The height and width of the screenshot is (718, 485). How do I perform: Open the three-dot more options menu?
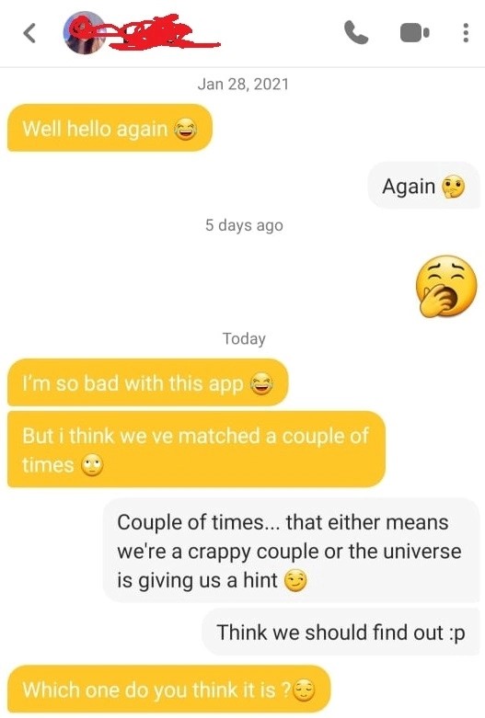point(466,33)
